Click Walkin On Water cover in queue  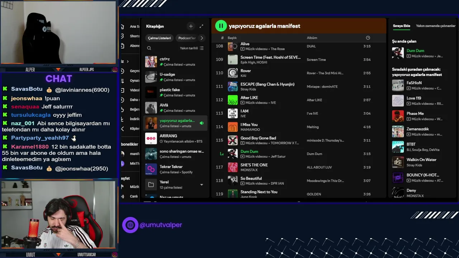(x=398, y=162)
